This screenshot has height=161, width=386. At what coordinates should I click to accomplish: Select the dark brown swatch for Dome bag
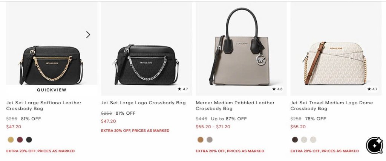pyautogui.click(x=295, y=140)
